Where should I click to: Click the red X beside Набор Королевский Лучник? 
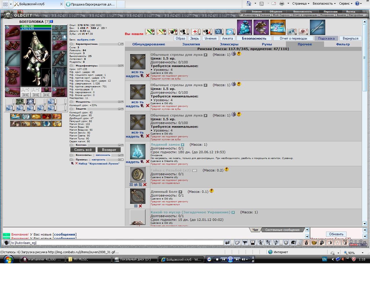[x=77, y=163]
